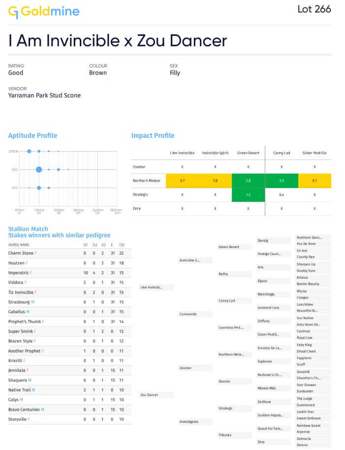
Task: Select Brazen Style in stakes winners list
Action: [x=20, y=341]
